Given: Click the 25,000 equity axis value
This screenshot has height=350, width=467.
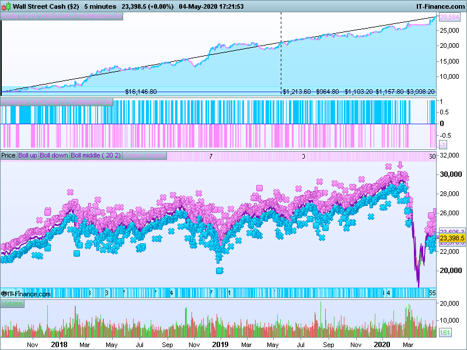Looking at the screenshot, I should (x=449, y=30).
